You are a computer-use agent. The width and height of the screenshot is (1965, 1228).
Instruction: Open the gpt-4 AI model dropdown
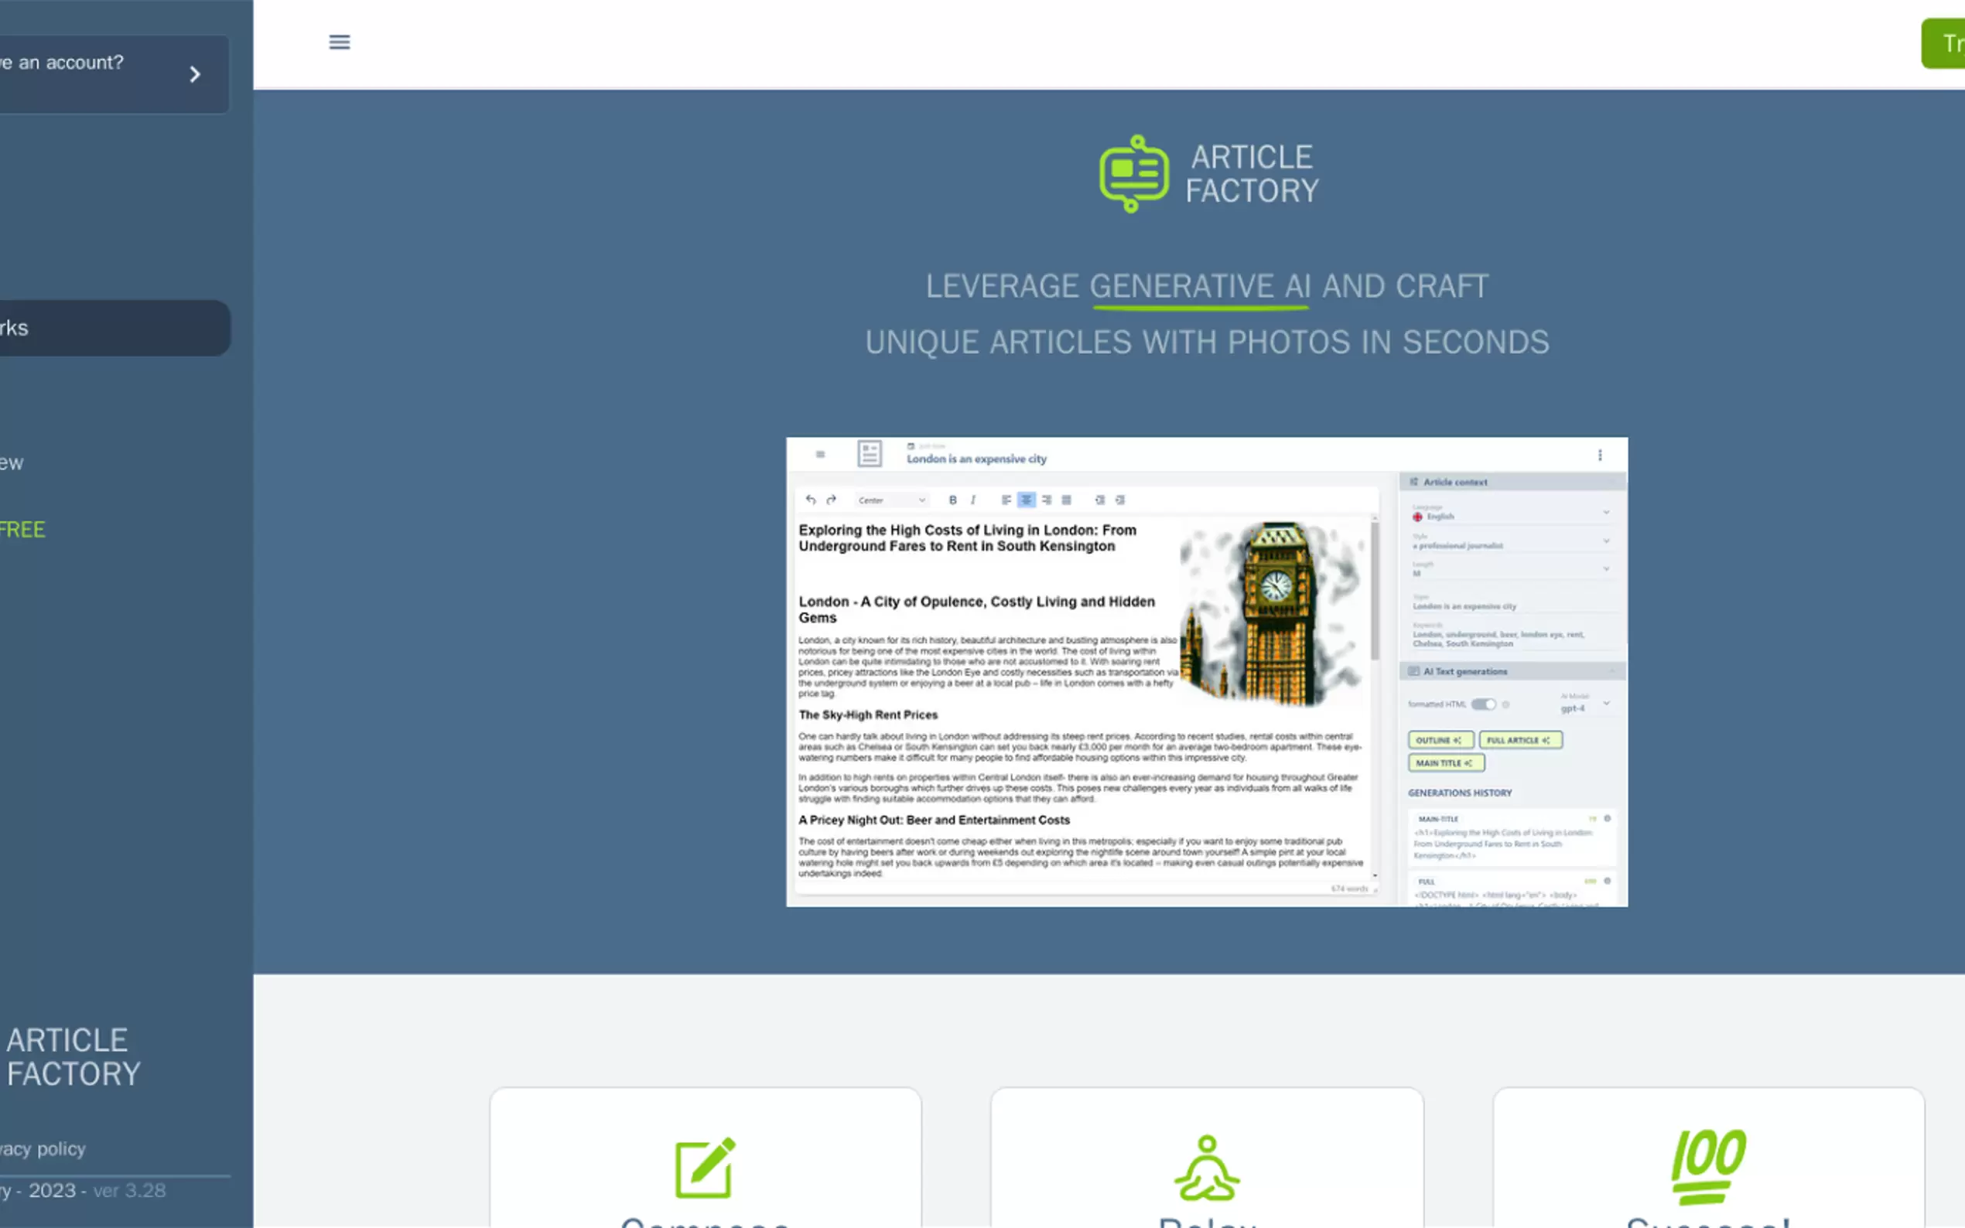tap(1584, 705)
